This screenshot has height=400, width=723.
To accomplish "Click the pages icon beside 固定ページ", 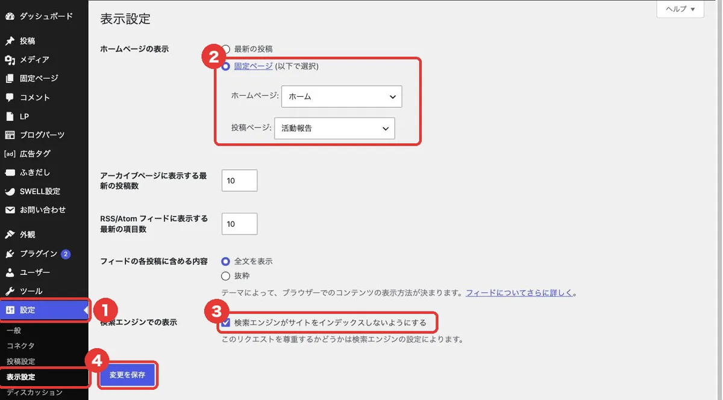I will [x=10, y=78].
